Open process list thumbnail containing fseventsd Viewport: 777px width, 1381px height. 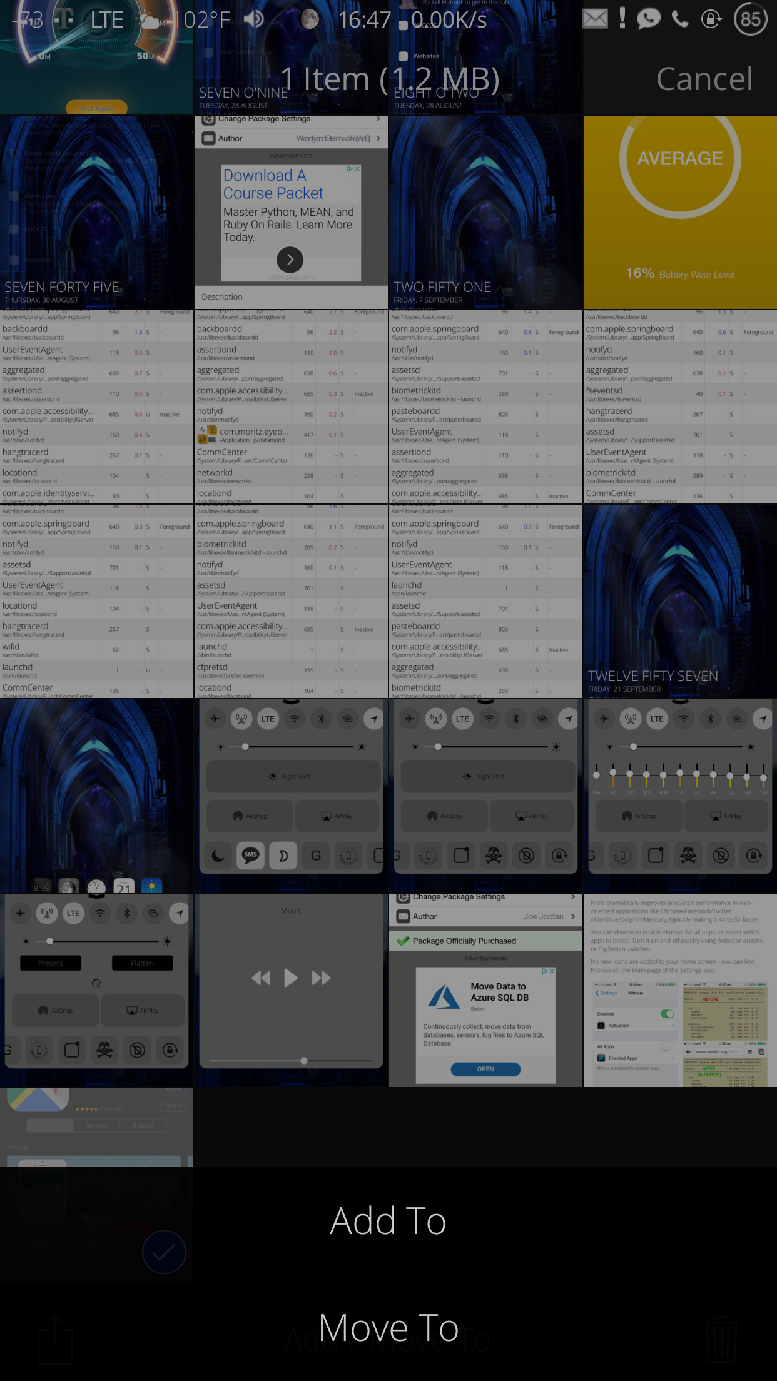680,407
